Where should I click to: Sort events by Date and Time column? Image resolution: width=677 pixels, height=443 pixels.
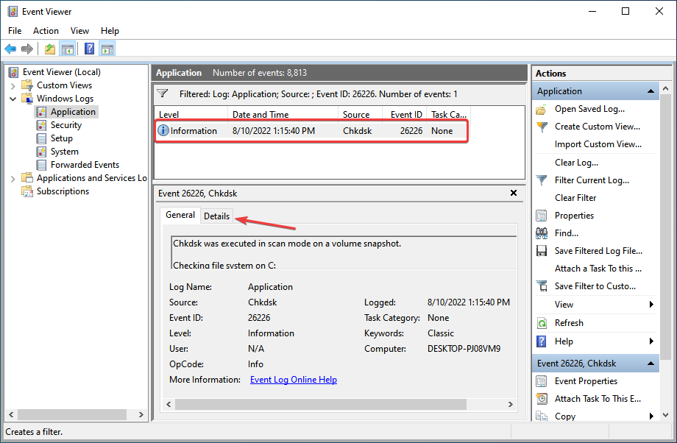point(283,114)
